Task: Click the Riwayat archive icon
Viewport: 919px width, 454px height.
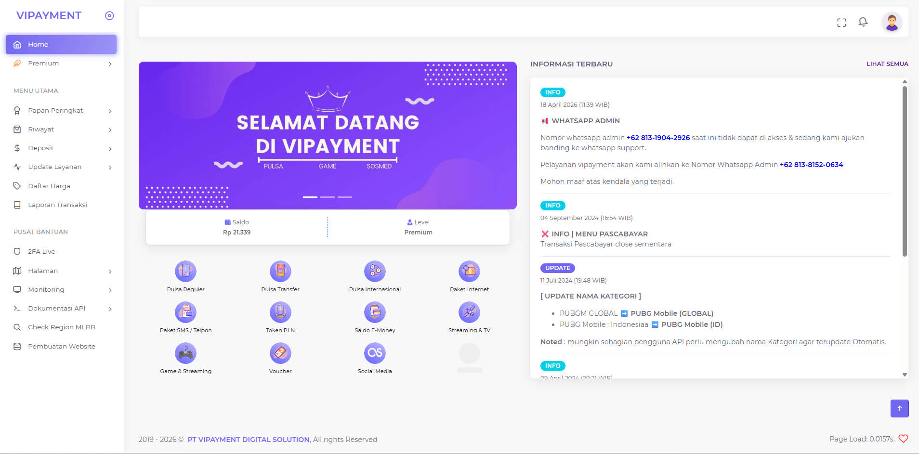Action: (17, 129)
